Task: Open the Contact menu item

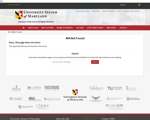Action: [123, 28]
